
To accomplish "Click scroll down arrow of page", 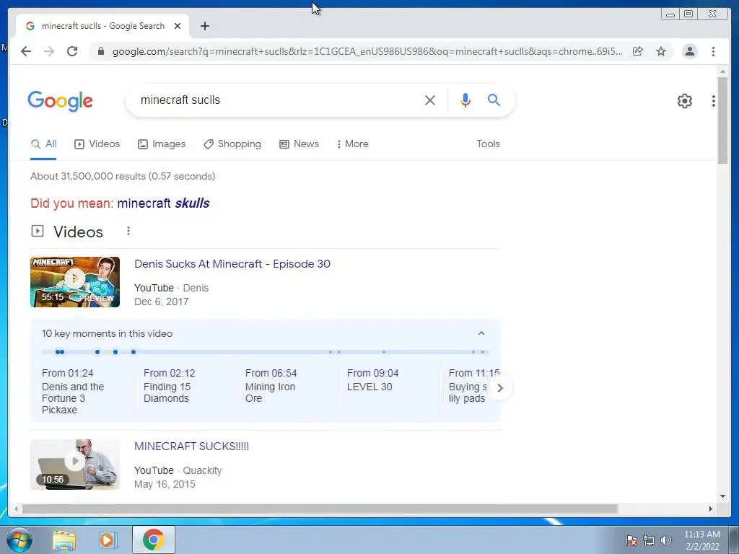I will (x=722, y=496).
